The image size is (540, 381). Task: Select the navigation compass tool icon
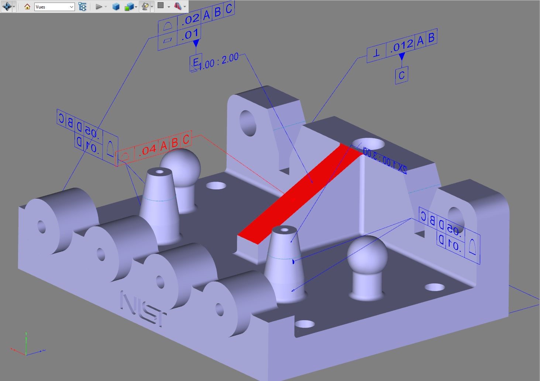click(x=7, y=6)
